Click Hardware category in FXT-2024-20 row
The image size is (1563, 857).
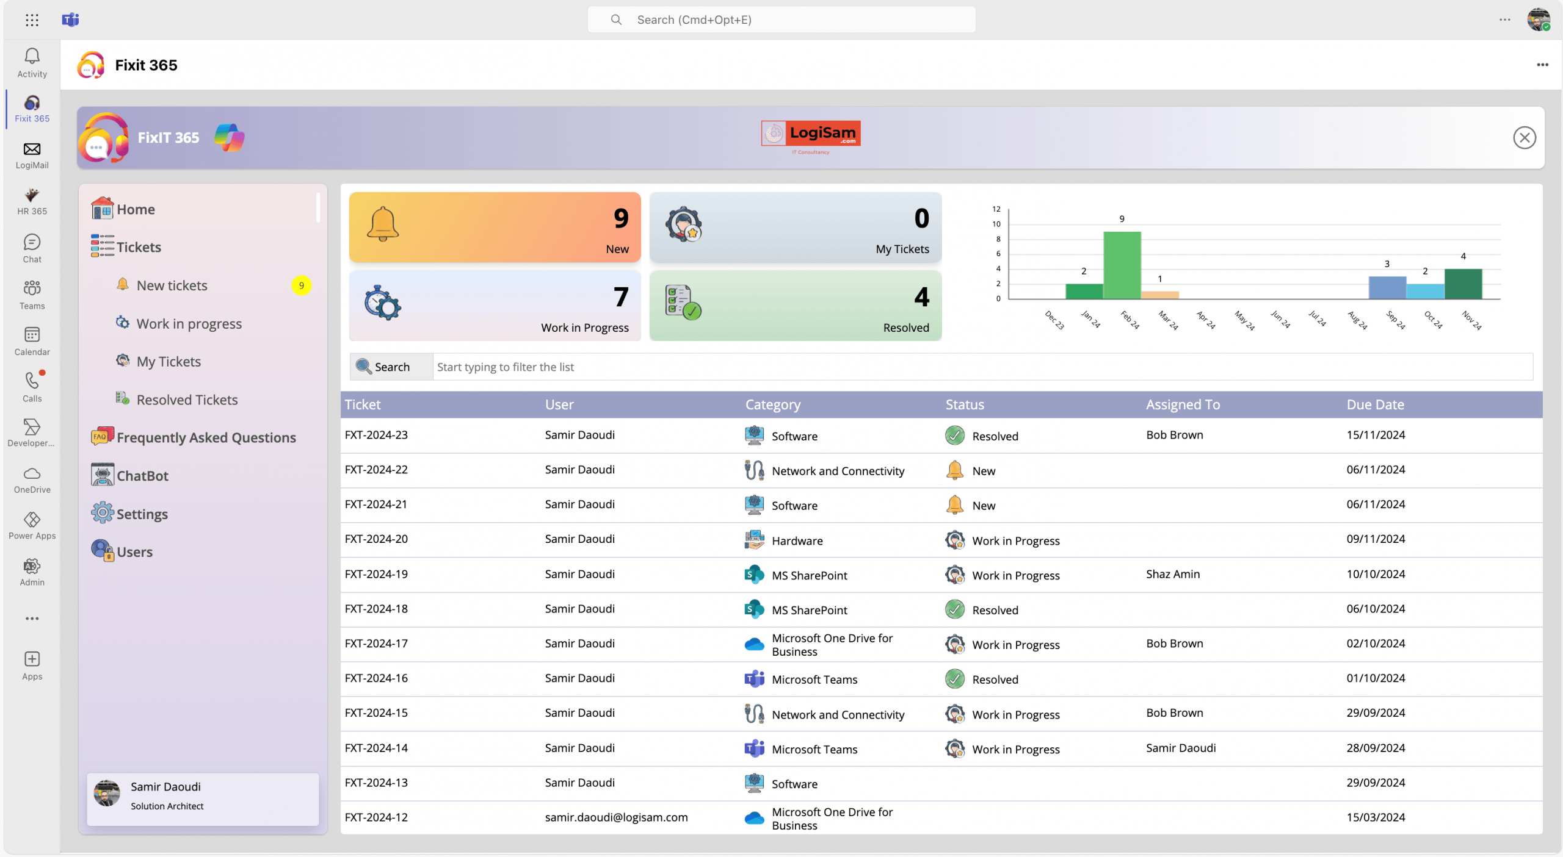[x=797, y=540]
